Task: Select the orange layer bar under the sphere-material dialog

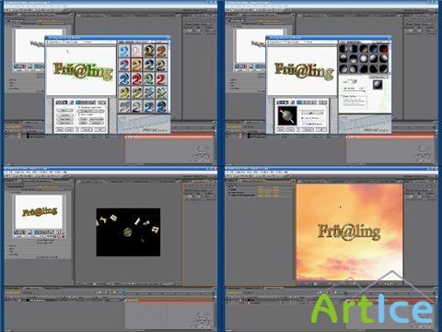Action: (390, 136)
